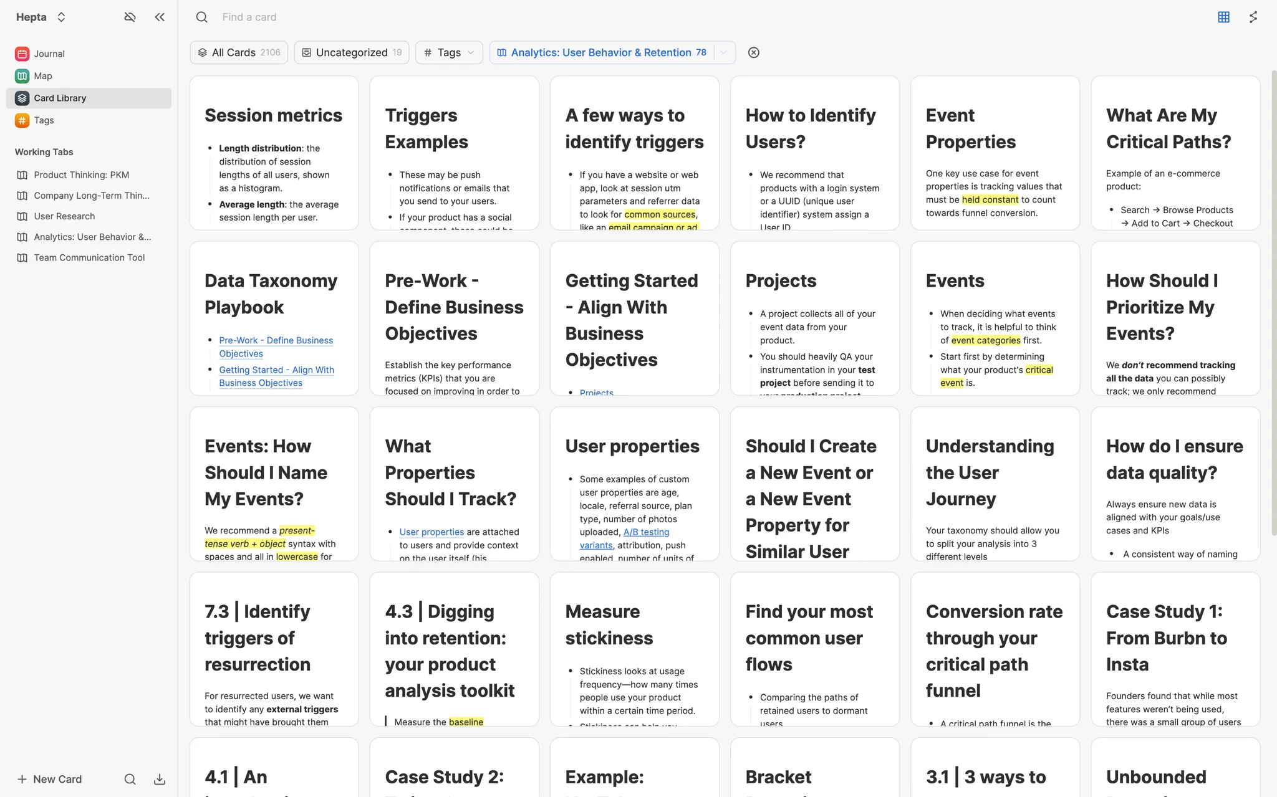Open the Team Communication Tool tab

[89, 257]
